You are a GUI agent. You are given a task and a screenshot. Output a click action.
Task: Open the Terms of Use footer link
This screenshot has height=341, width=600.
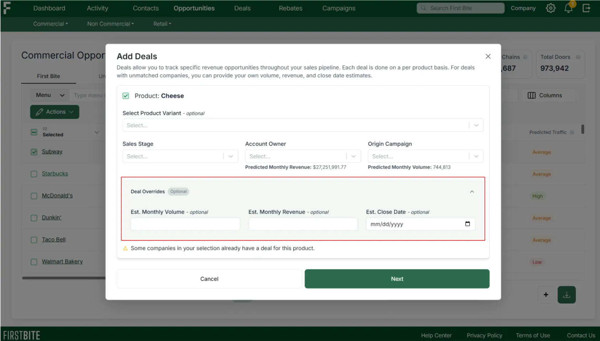tap(533, 335)
